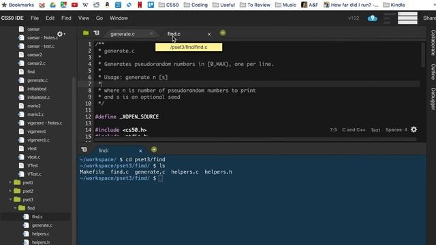Close the find/ terminal tab

coord(140,150)
